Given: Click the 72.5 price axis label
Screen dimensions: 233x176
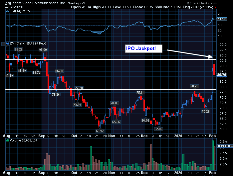Looking at the screenshot, I should [x=223, y=103].
